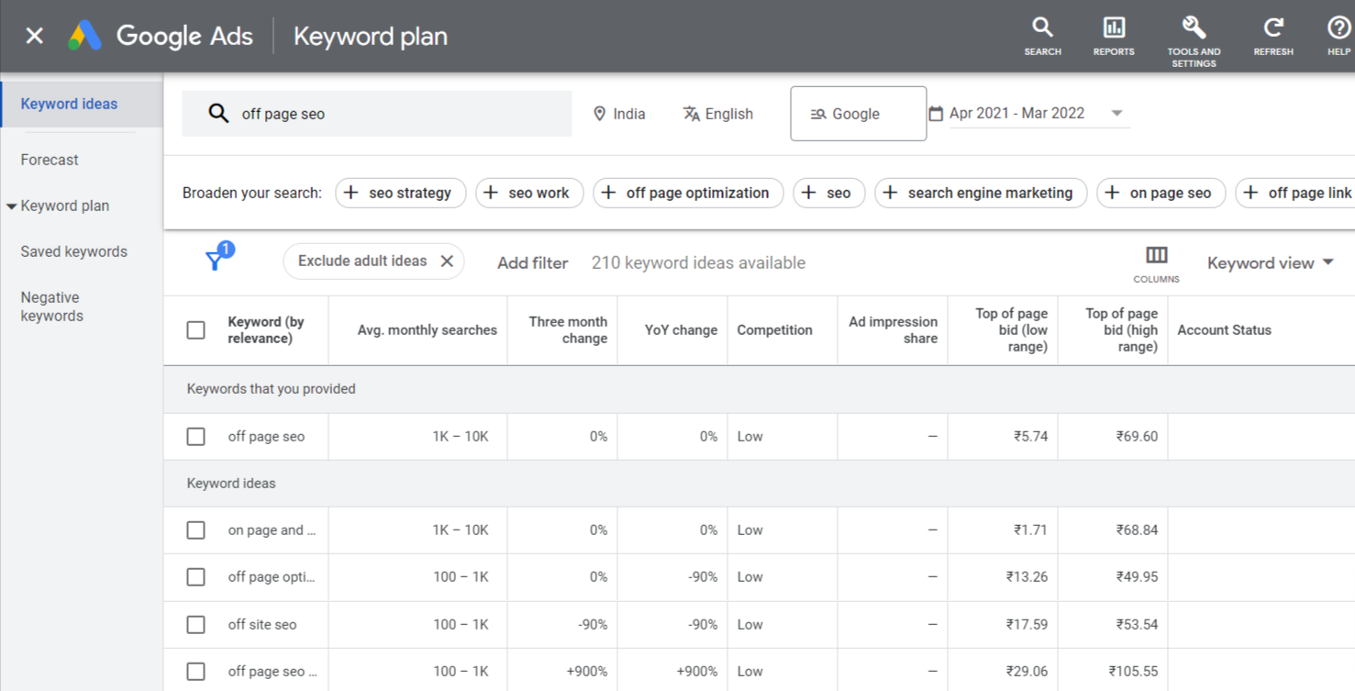1355x691 pixels.
Task: Open Tools and Settings wrench icon
Action: pyautogui.click(x=1194, y=28)
